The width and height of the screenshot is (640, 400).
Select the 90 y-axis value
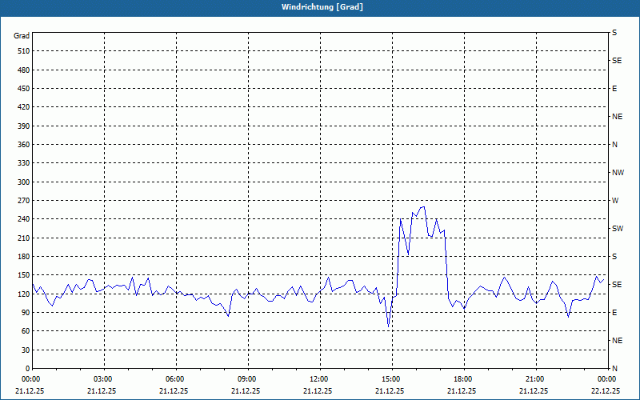pyautogui.click(x=26, y=313)
